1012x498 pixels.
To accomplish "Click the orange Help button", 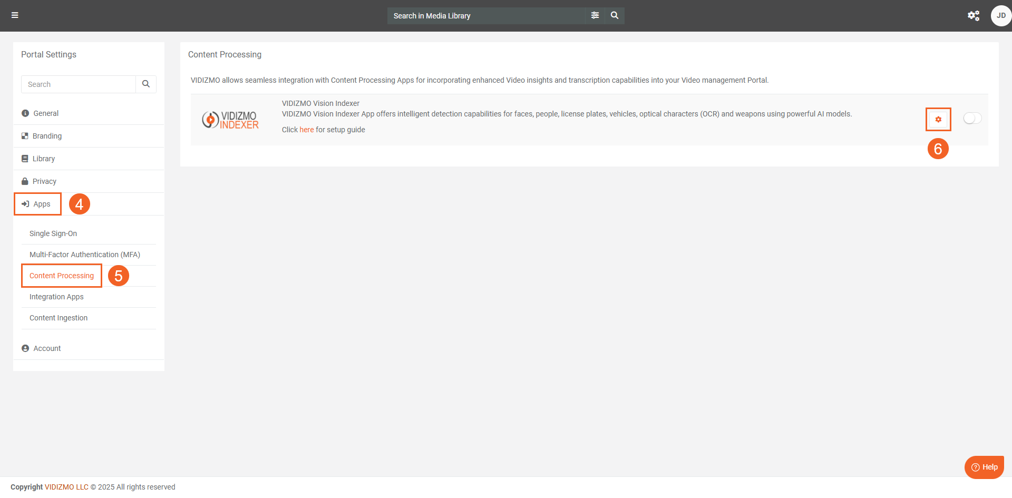I will pos(984,467).
